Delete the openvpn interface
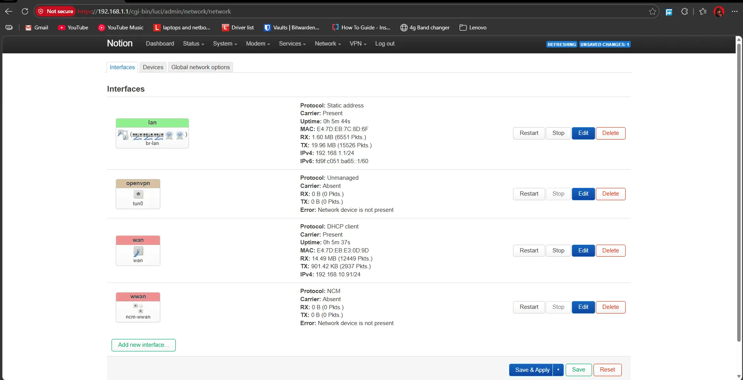This screenshot has height=380, width=743. click(x=611, y=194)
